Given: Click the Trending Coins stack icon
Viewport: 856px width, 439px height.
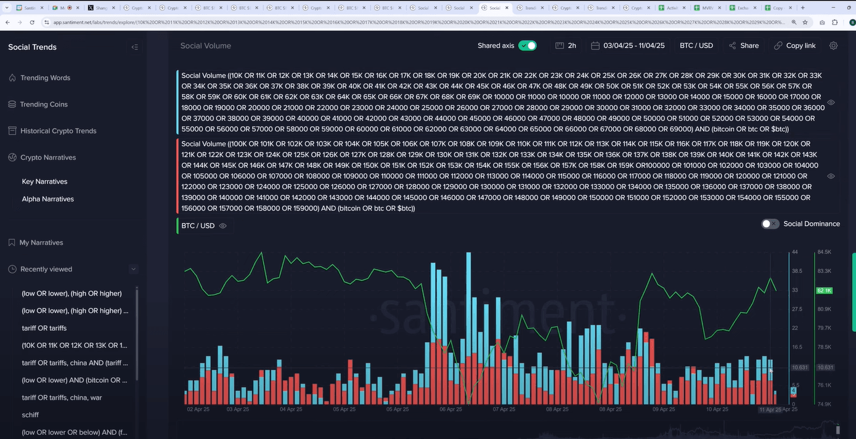Looking at the screenshot, I should coord(12,104).
